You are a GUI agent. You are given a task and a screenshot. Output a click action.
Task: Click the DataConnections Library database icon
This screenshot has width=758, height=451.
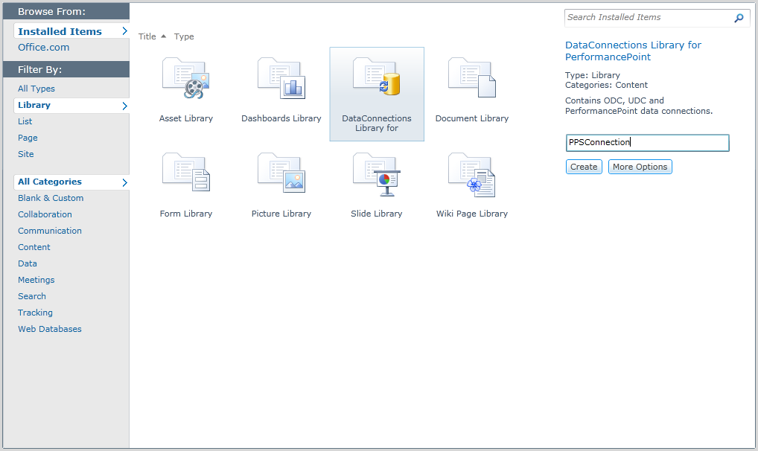377,77
